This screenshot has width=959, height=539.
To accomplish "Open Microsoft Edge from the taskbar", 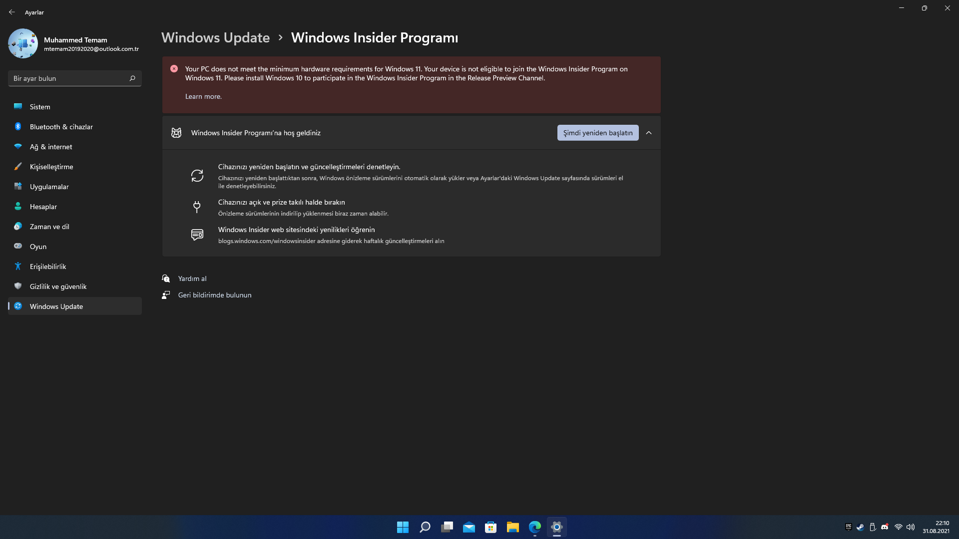I will [x=534, y=527].
